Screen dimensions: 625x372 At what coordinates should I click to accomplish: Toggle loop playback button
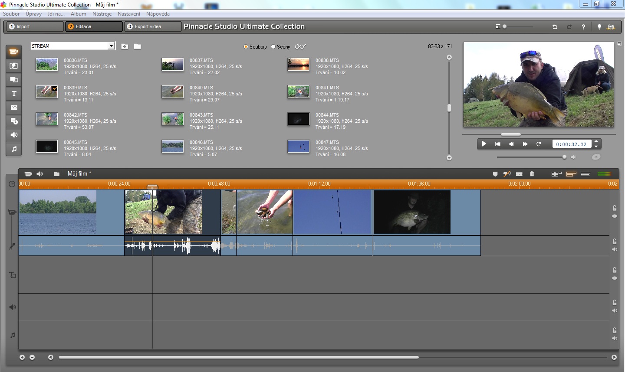point(539,144)
